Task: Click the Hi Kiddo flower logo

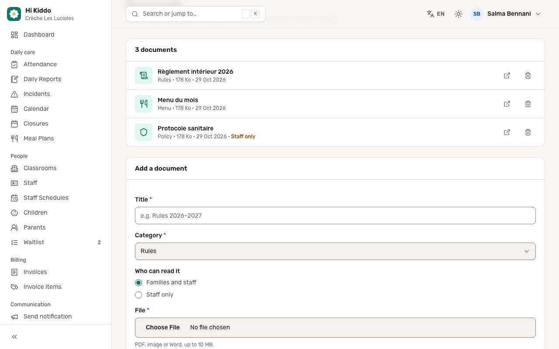Action: (x=14, y=14)
